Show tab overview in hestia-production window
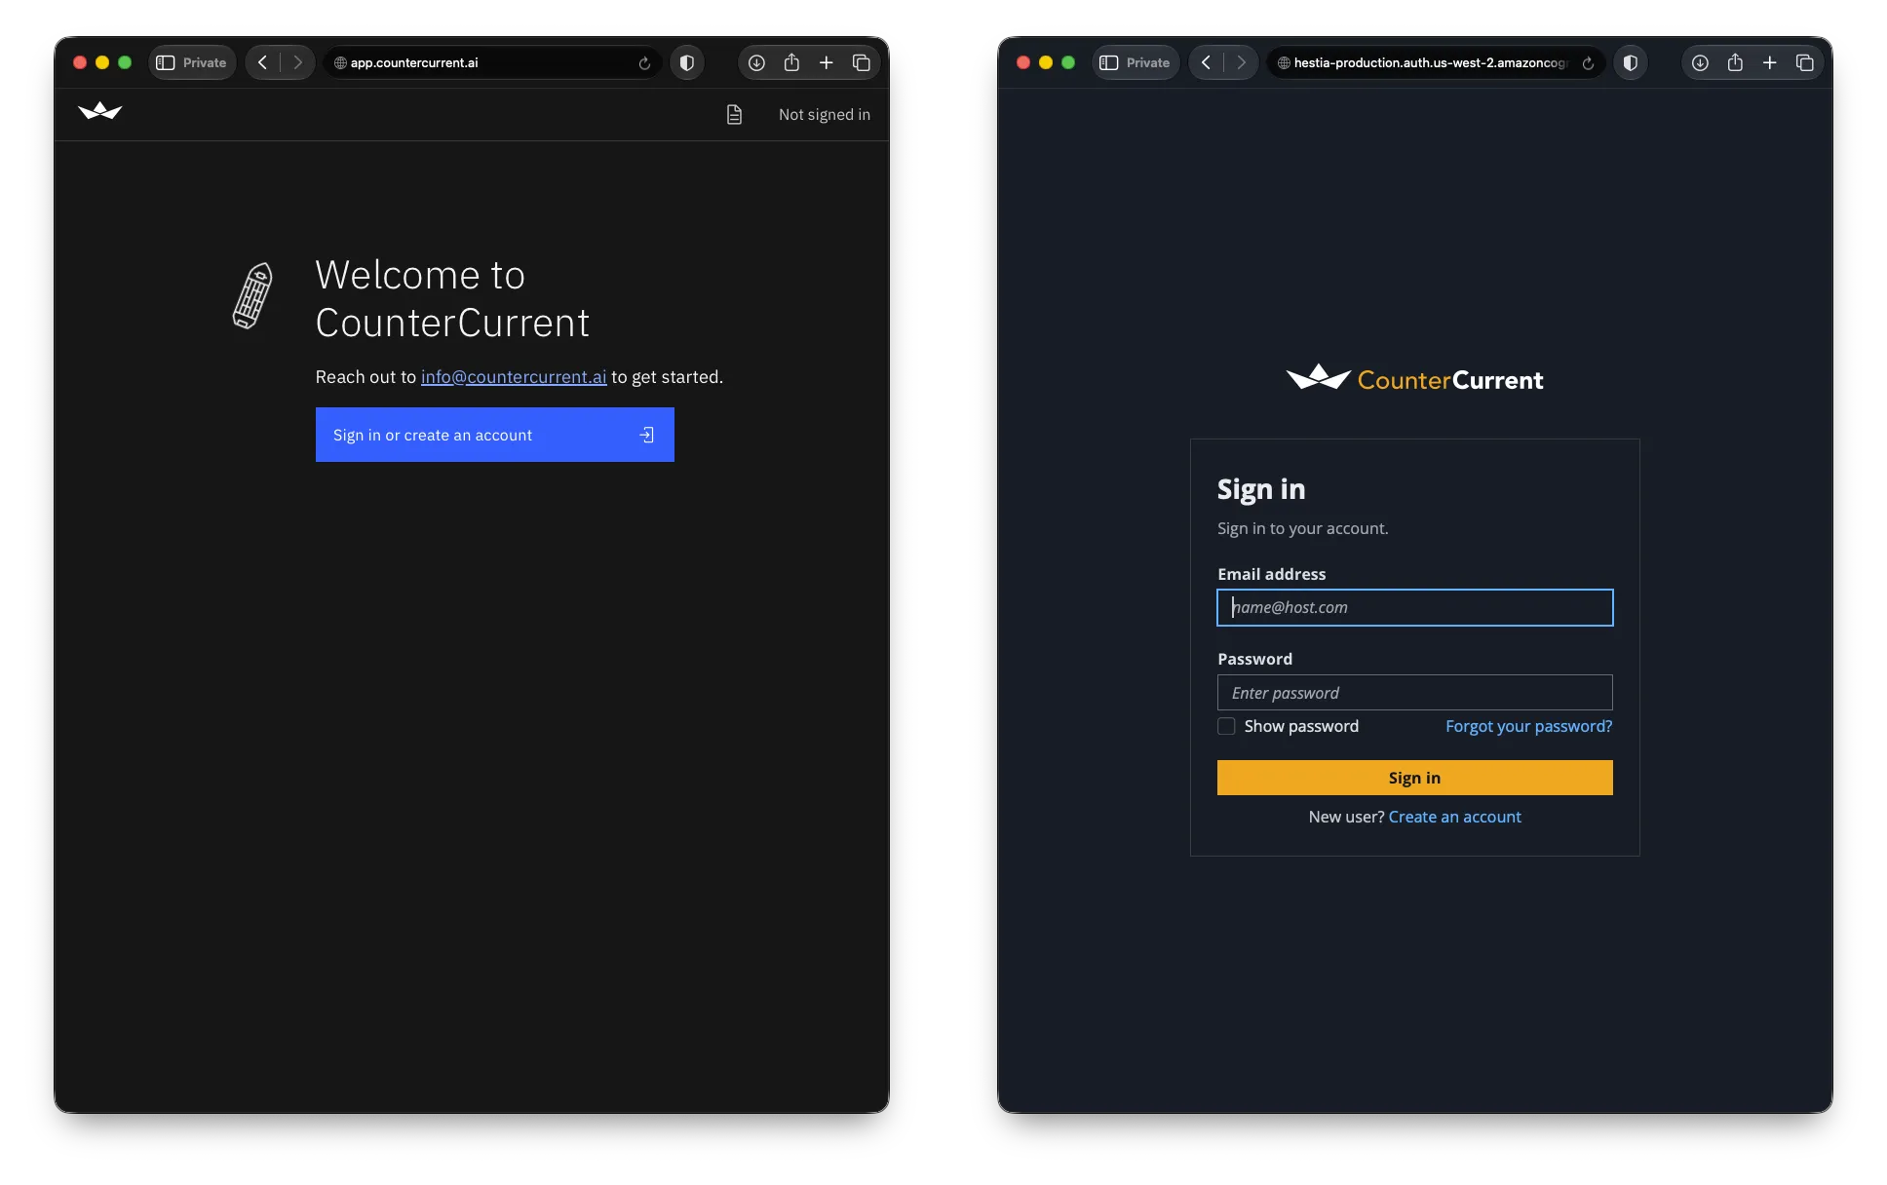The width and height of the screenshot is (1887, 1185). point(1805,62)
